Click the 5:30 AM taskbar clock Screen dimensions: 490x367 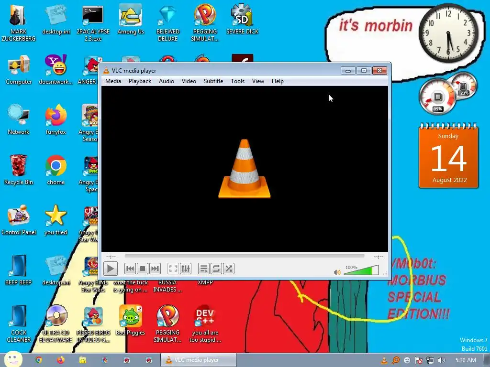(466, 360)
